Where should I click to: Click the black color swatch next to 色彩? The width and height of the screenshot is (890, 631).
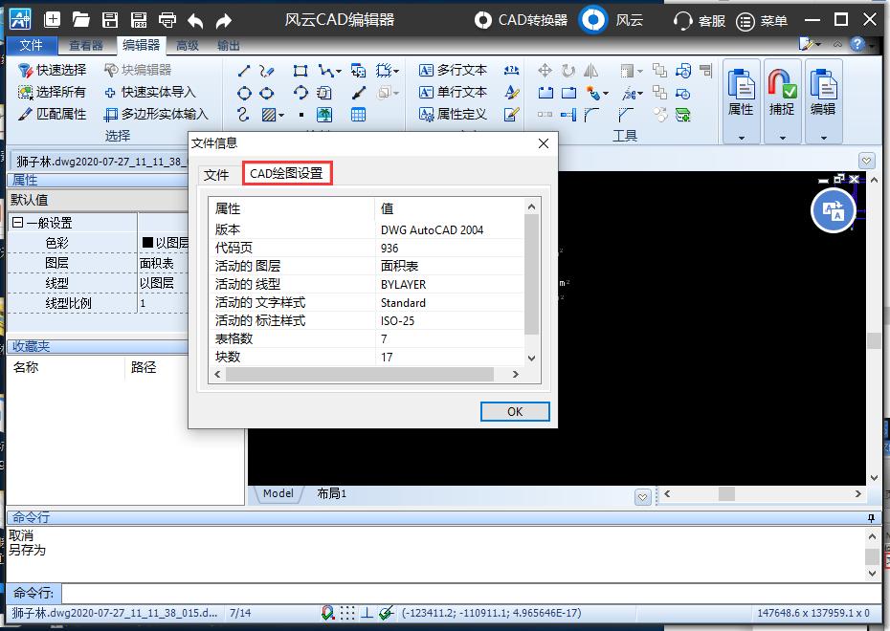[150, 243]
